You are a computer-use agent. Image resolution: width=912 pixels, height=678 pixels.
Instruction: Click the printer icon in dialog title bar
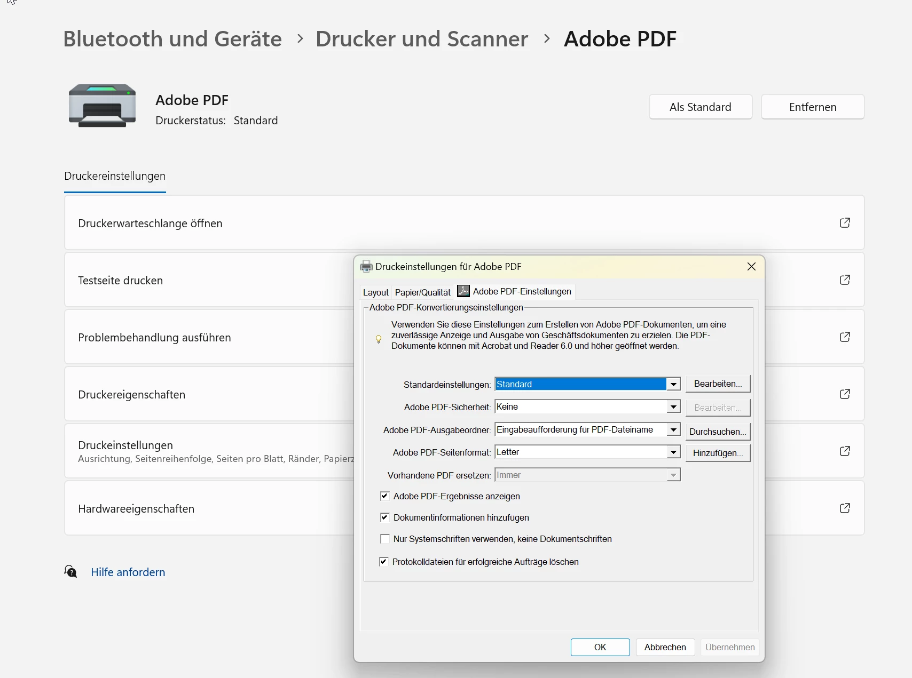(x=366, y=266)
